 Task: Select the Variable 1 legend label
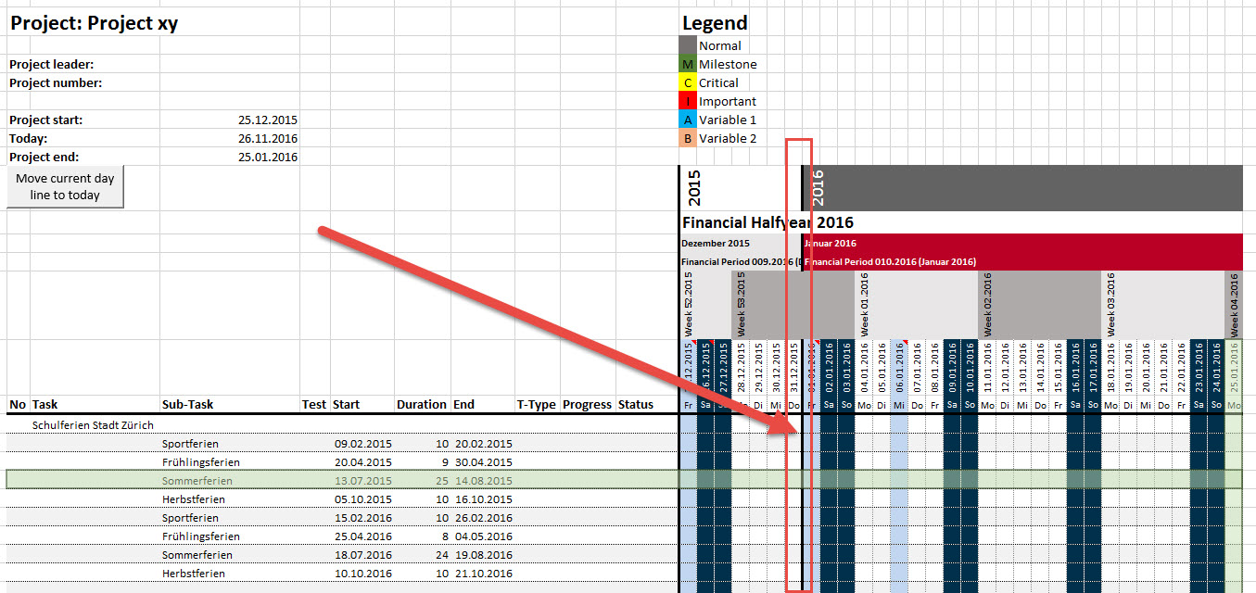point(728,120)
